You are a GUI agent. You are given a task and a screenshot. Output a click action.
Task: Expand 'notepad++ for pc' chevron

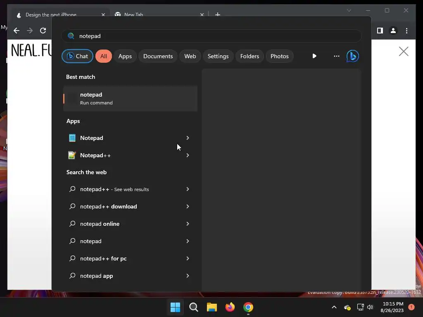click(x=188, y=258)
